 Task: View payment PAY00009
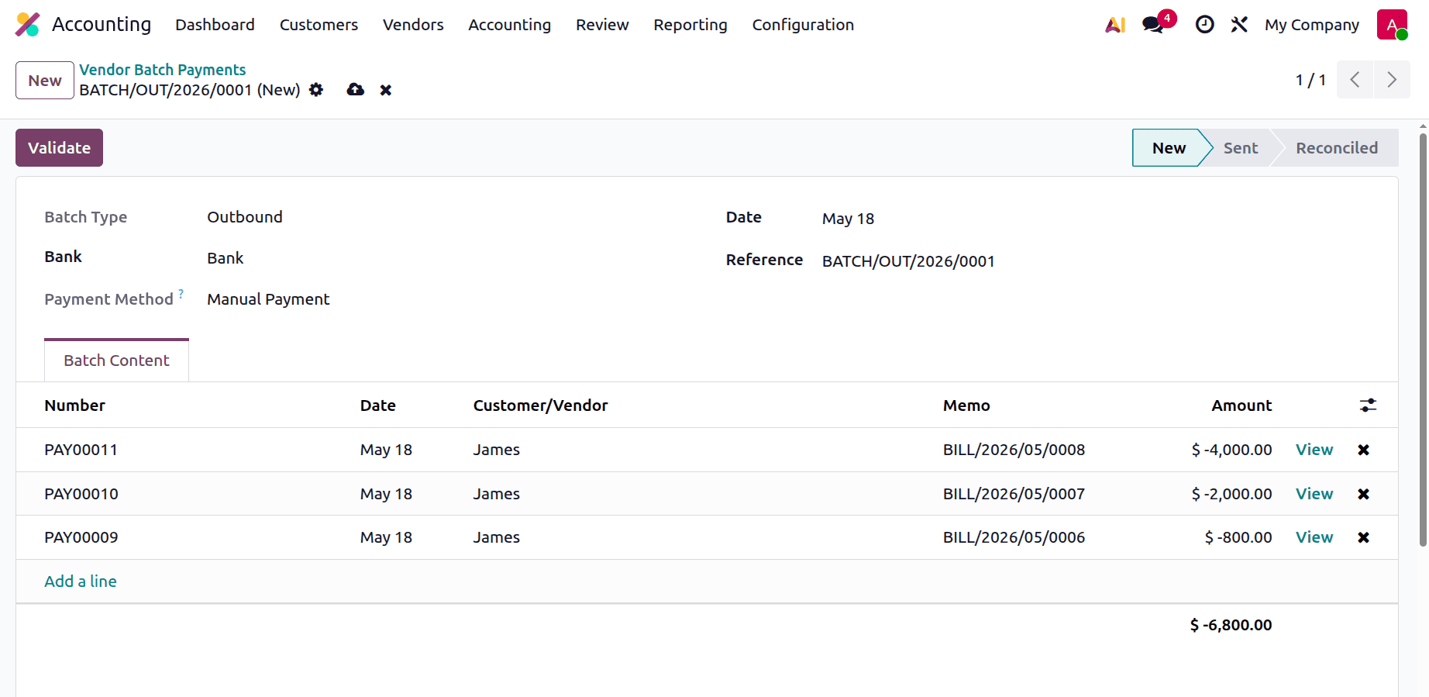[1314, 537]
